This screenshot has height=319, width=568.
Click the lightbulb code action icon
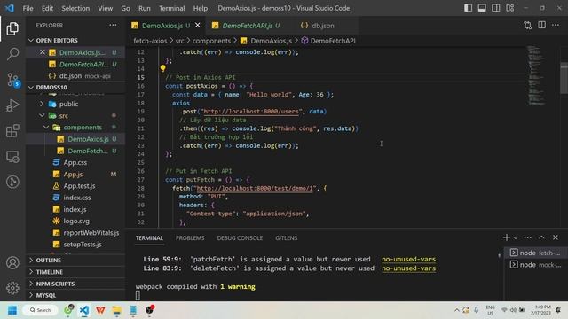click(162, 68)
